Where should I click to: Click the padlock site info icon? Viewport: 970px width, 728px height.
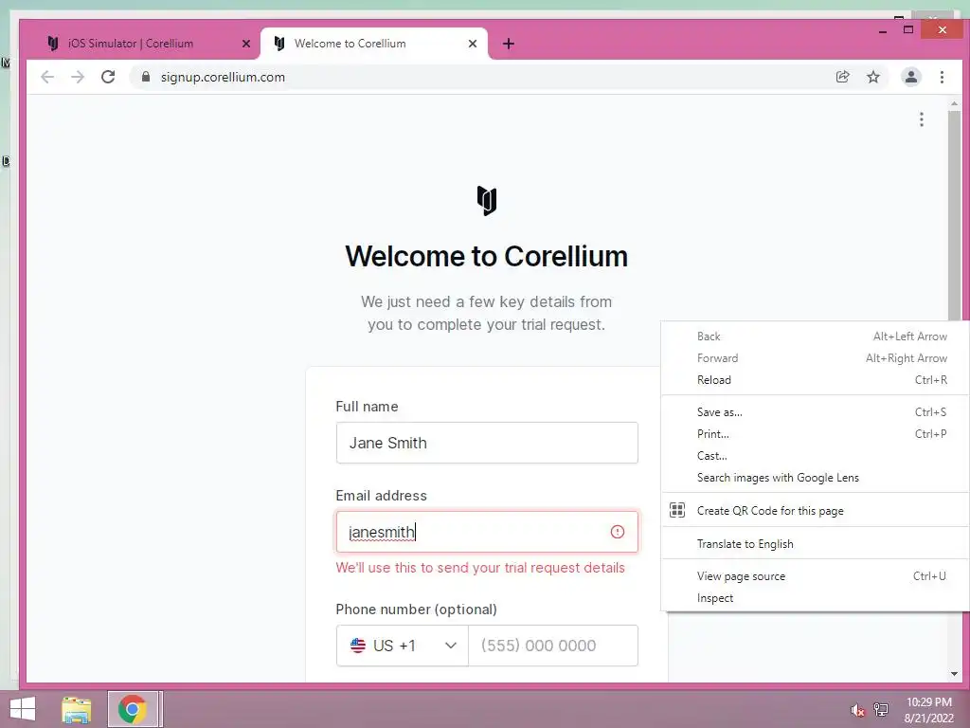[146, 77]
